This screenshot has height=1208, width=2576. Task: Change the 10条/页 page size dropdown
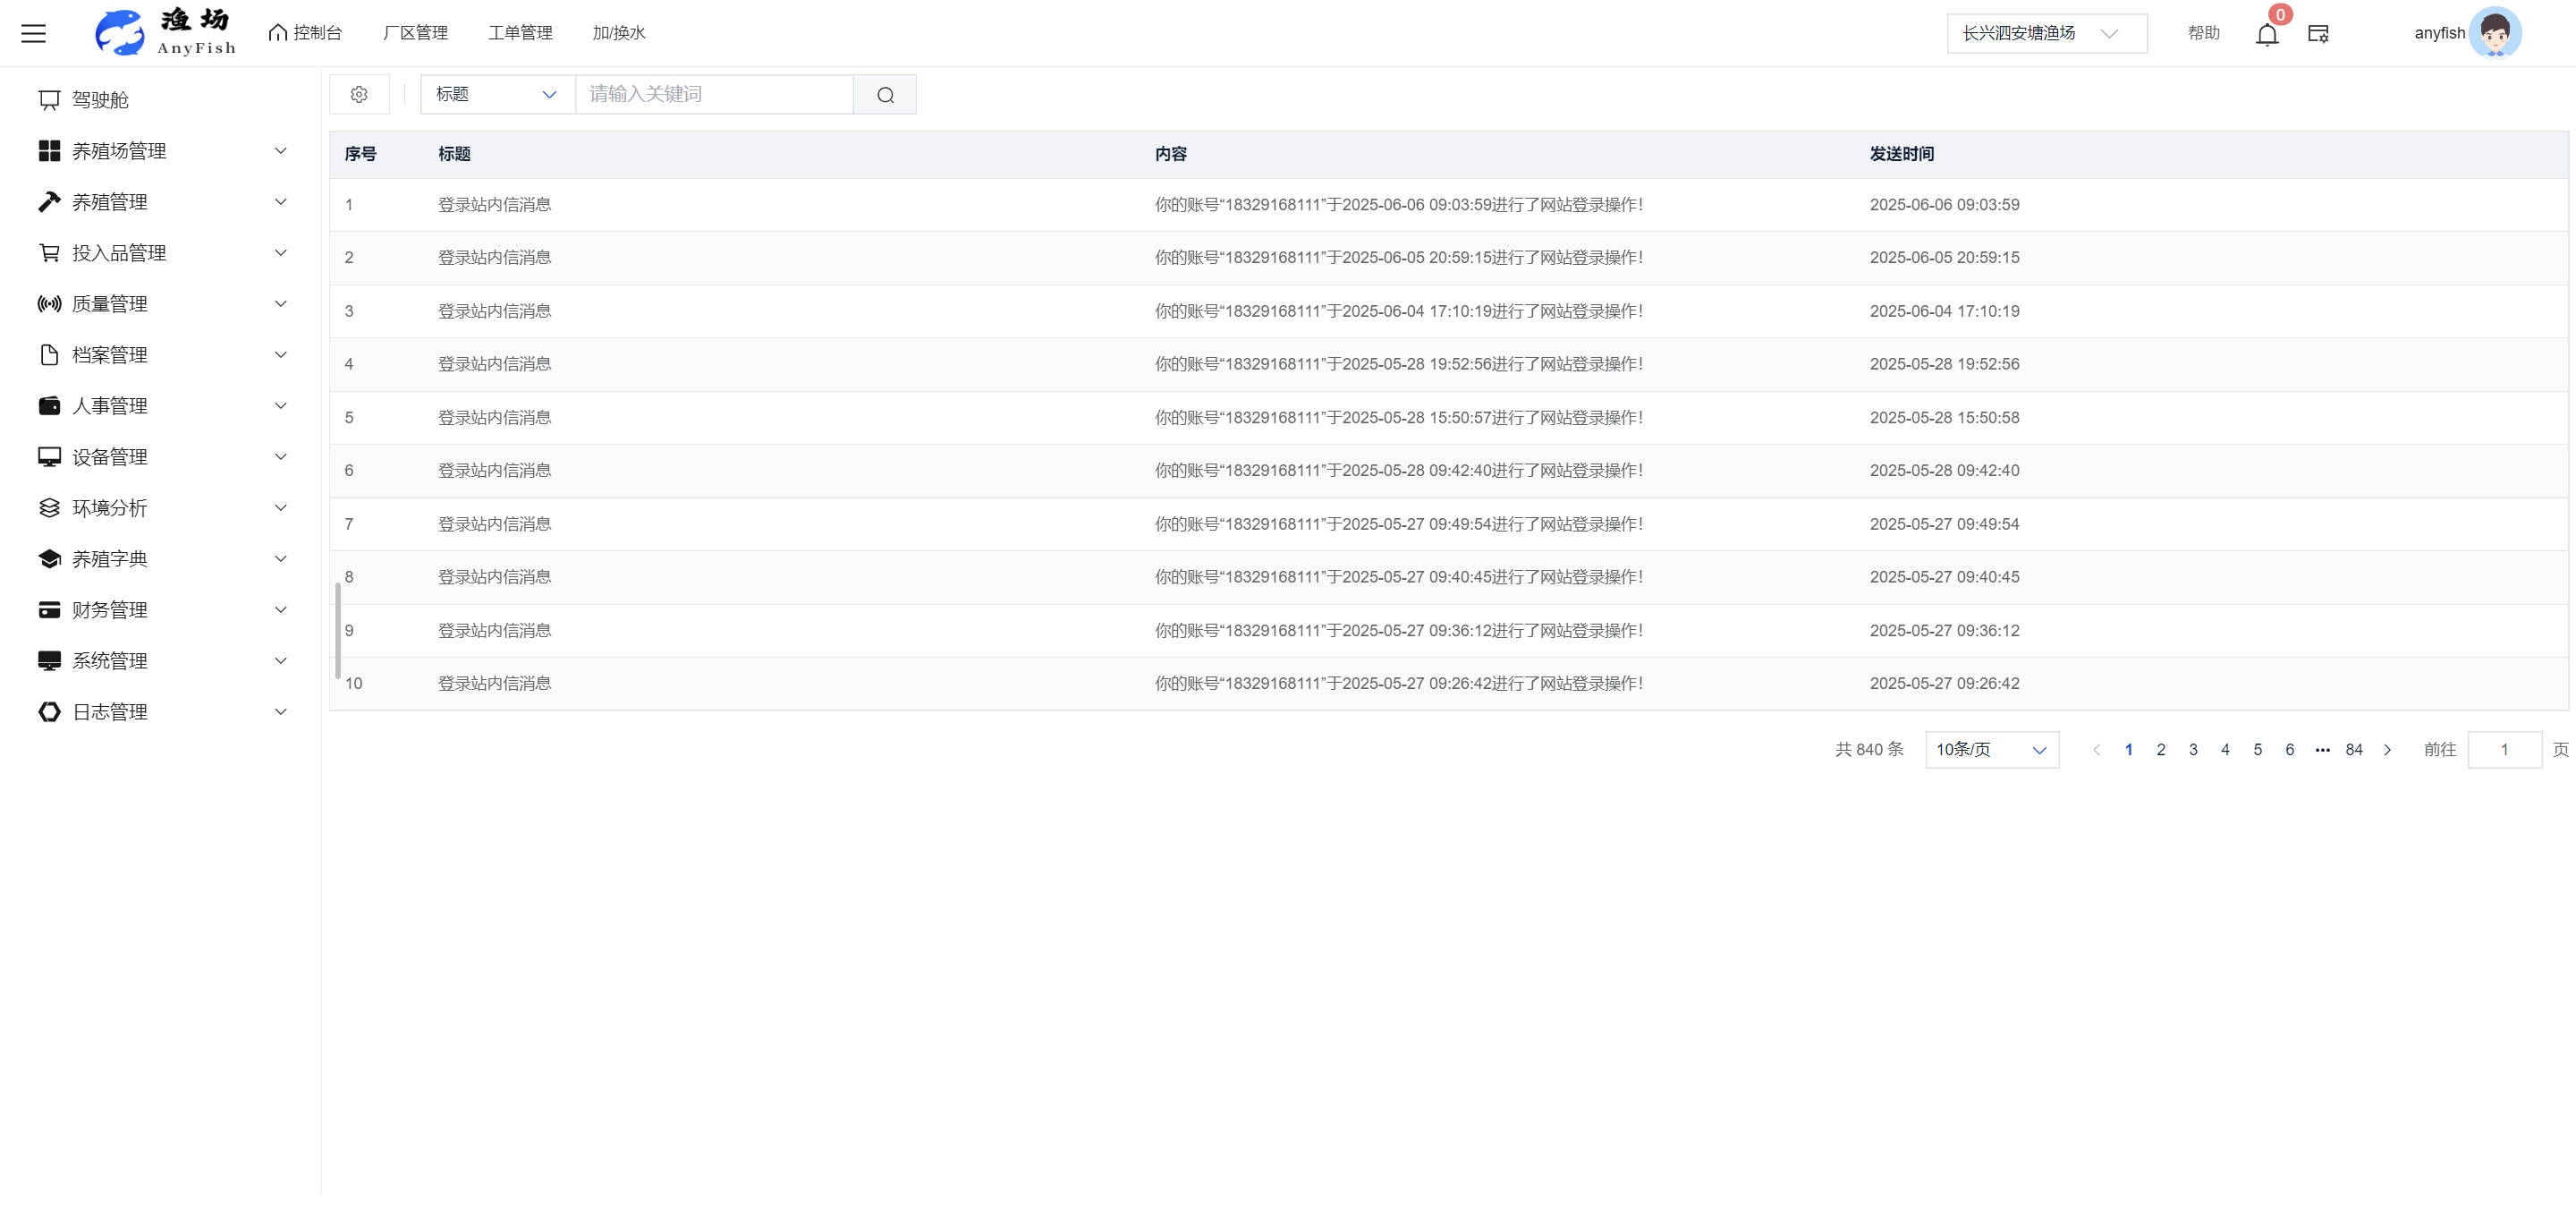1991,750
